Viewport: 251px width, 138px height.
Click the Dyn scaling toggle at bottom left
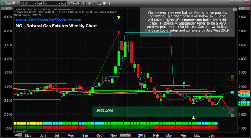click(15, 135)
